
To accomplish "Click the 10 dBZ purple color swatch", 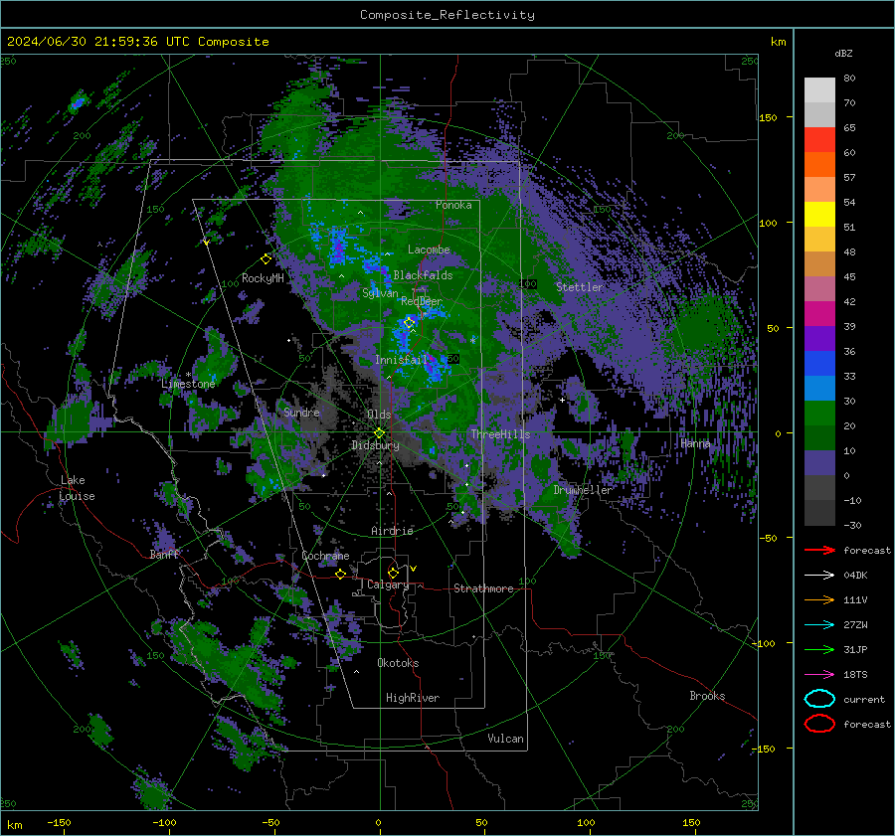I will 819,462.
